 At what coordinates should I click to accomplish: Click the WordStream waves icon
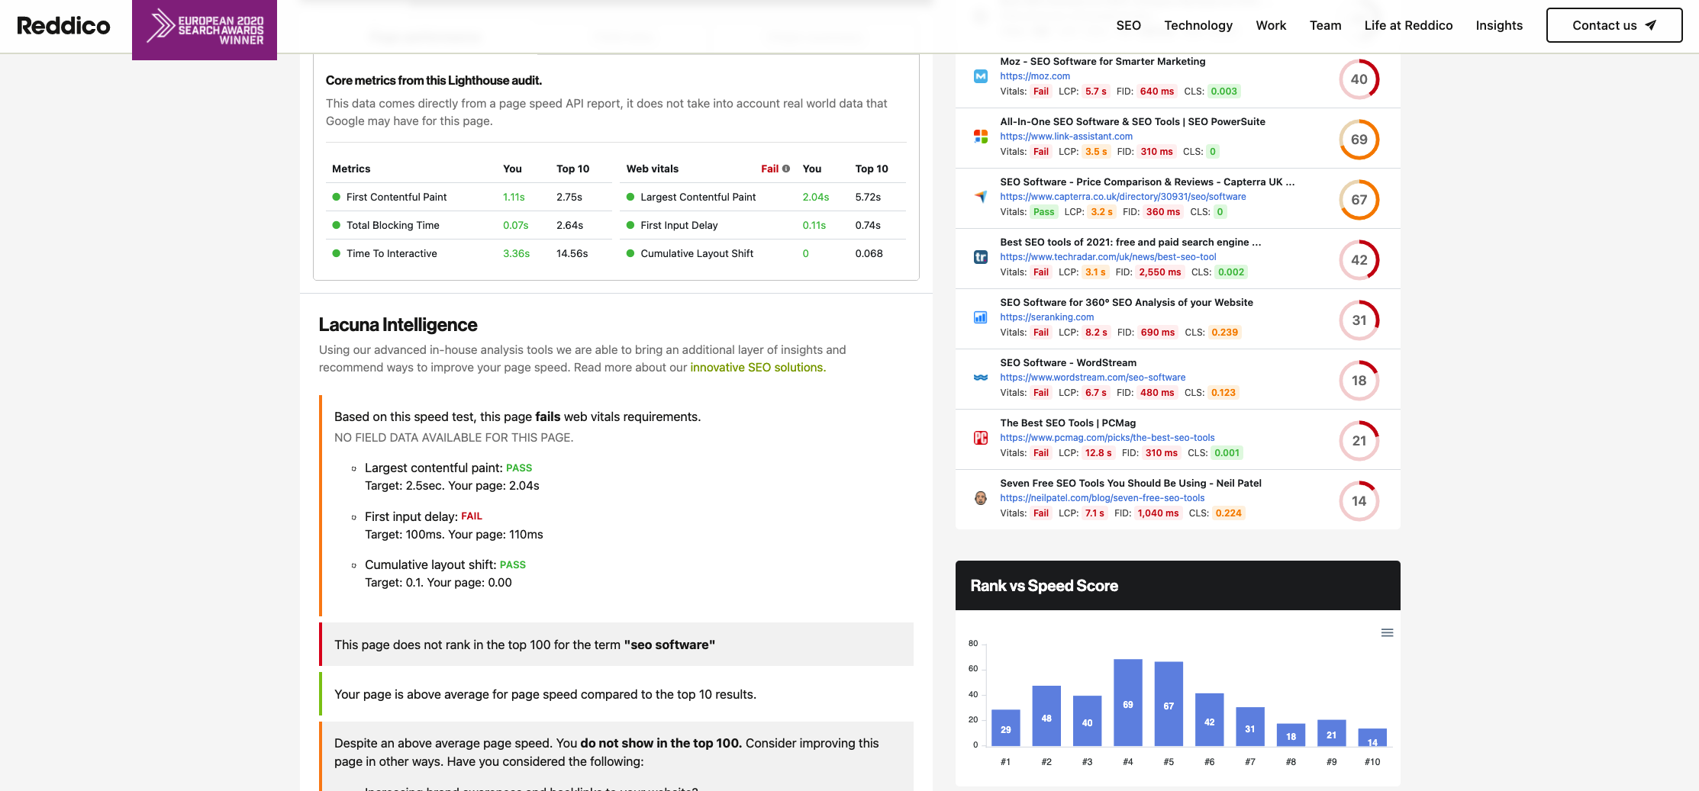tap(981, 378)
